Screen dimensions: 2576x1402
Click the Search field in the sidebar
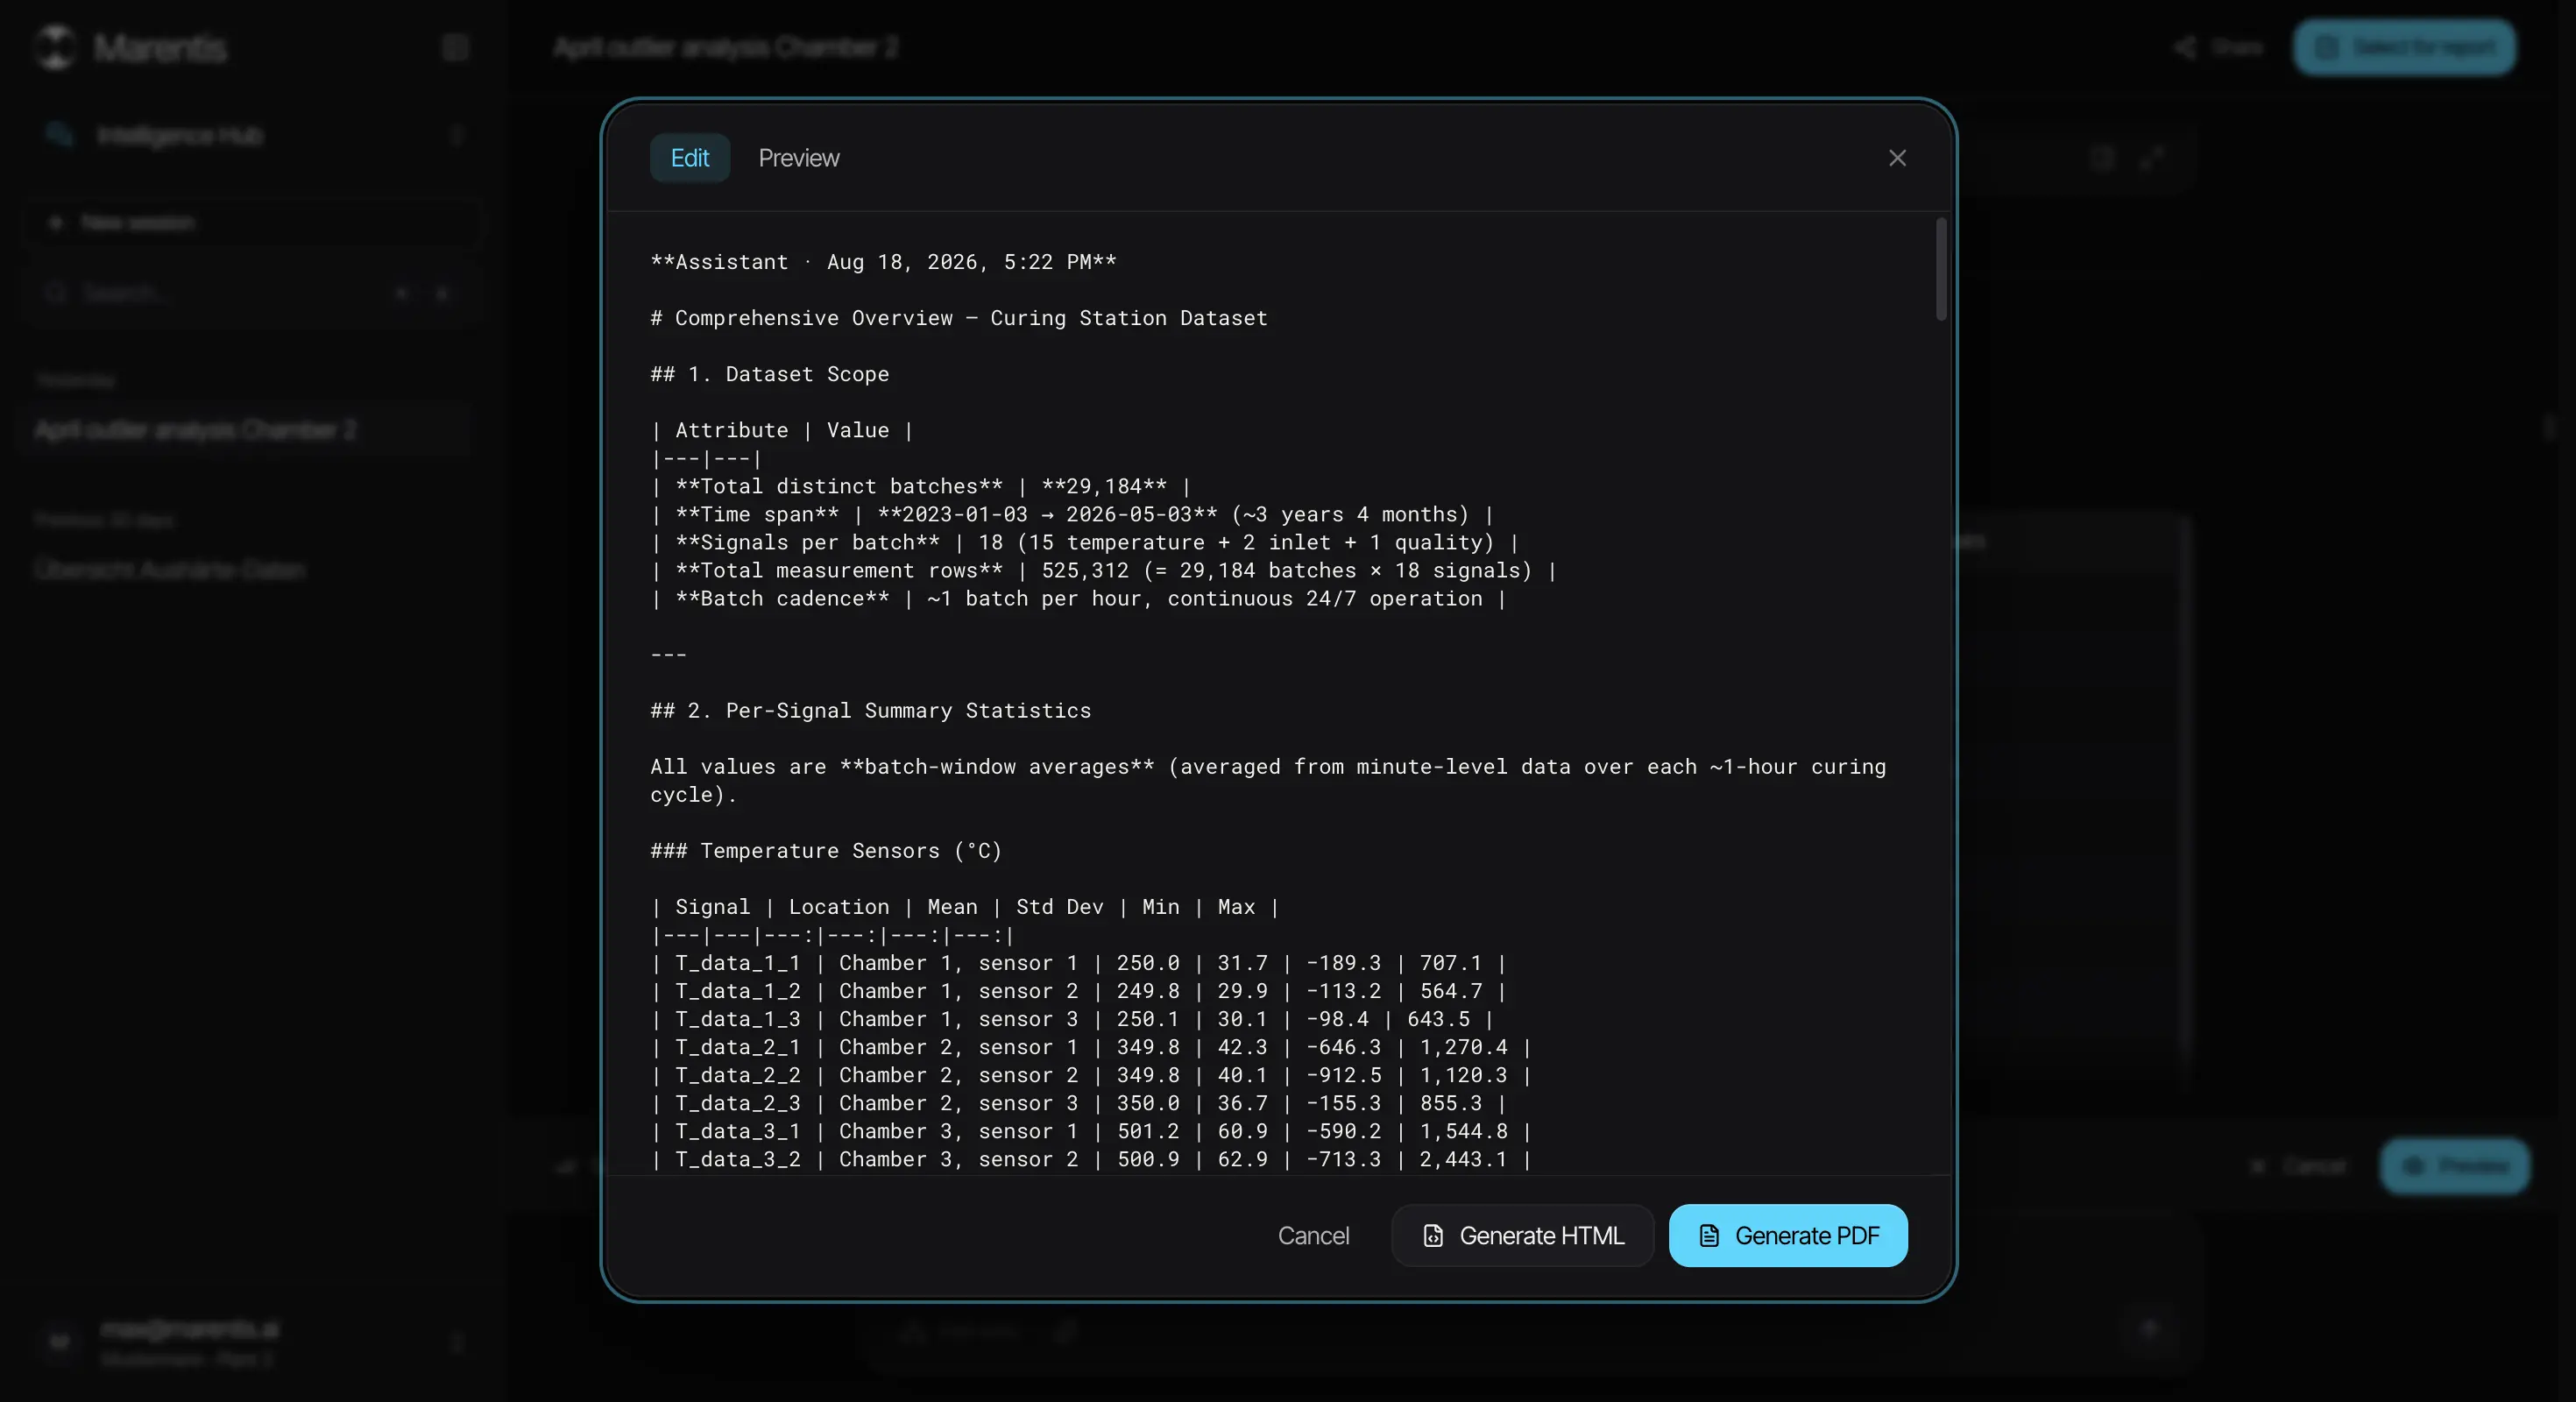[x=252, y=292]
